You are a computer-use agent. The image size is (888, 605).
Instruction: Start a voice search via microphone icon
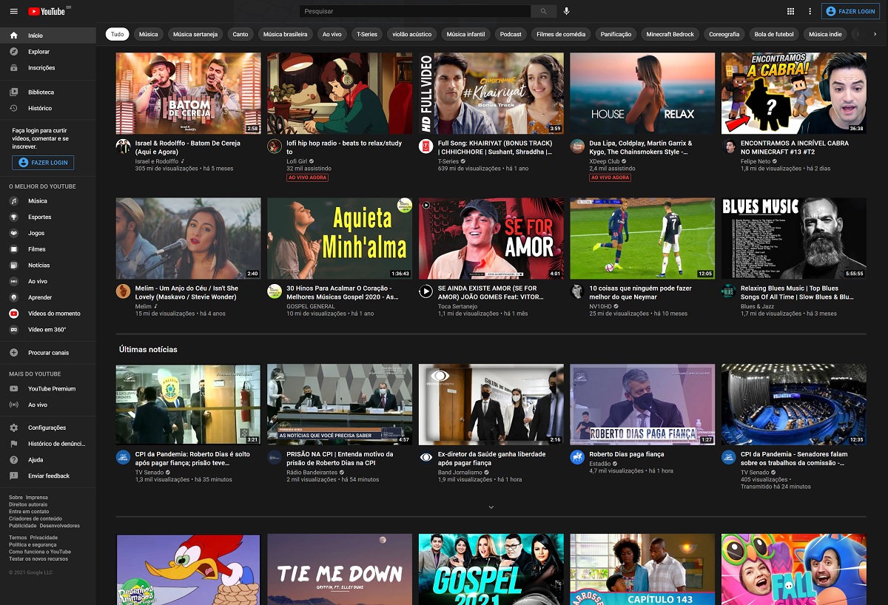(567, 10)
